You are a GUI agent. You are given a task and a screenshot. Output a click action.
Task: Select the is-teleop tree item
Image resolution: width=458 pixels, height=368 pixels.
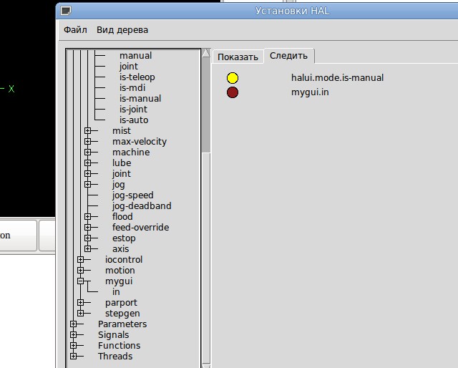(x=137, y=77)
